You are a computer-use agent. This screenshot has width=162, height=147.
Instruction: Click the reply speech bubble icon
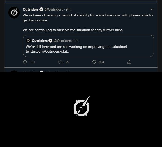(25, 62)
